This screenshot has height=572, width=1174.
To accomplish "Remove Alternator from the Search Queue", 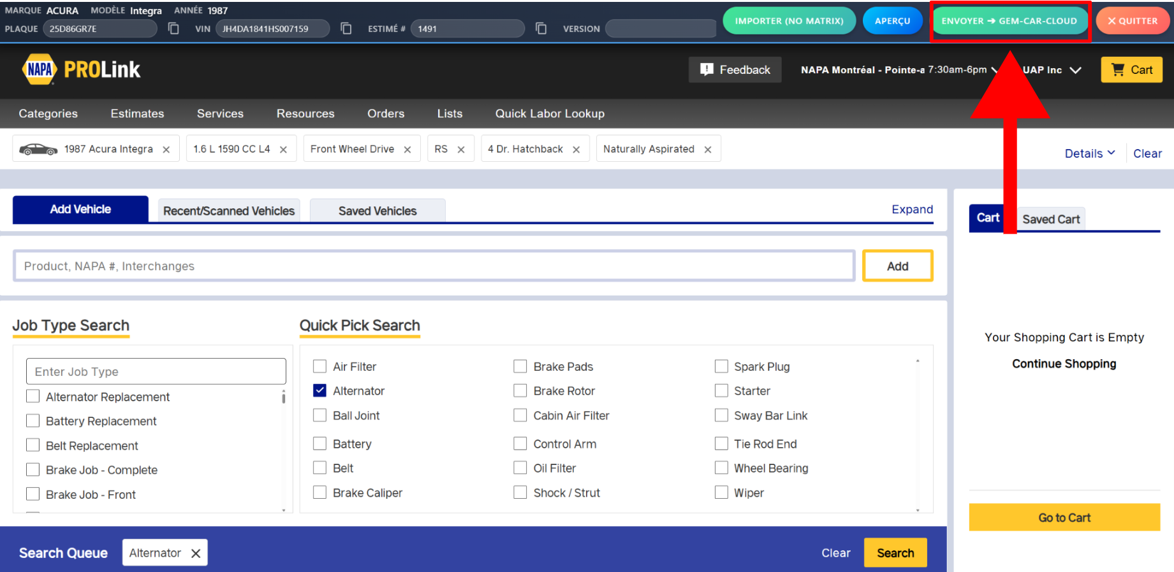I will click(196, 554).
